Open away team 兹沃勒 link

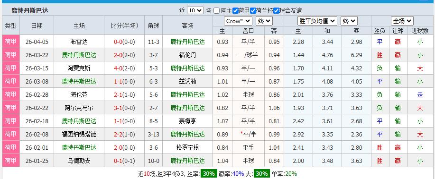(187, 82)
